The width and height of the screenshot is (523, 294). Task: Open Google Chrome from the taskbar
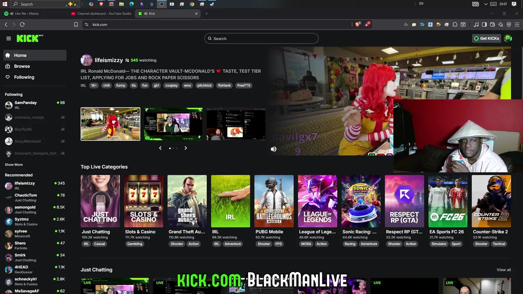tap(192, 4)
